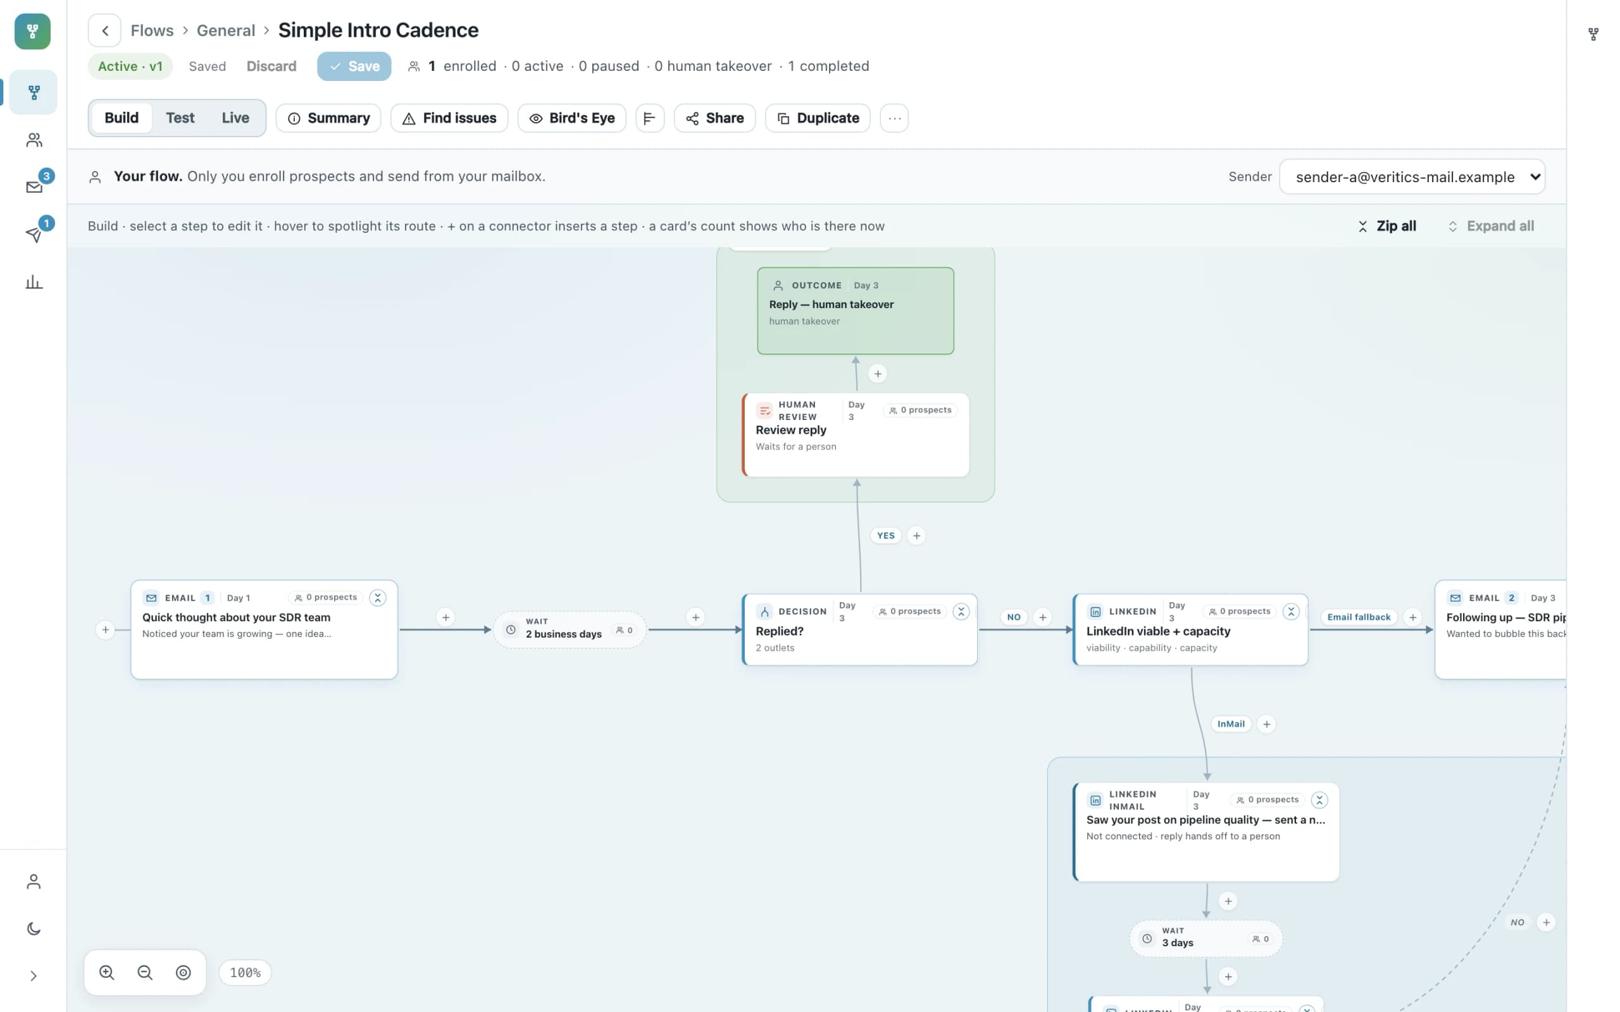Toggle Bird's Eye view
This screenshot has width=1620, height=1012.
tap(571, 118)
